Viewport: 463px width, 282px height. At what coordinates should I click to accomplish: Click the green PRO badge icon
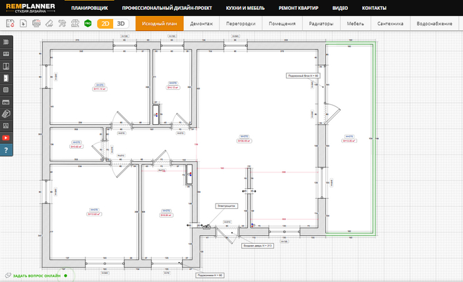(87, 23)
